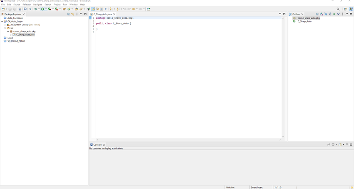Collapse All in Package Explorer

coord(68,14)
